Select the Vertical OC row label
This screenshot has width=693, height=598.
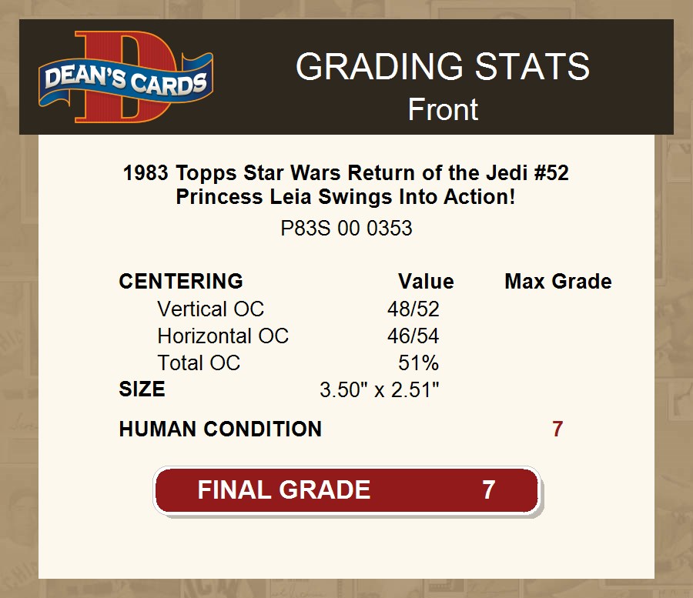(210, 309)
